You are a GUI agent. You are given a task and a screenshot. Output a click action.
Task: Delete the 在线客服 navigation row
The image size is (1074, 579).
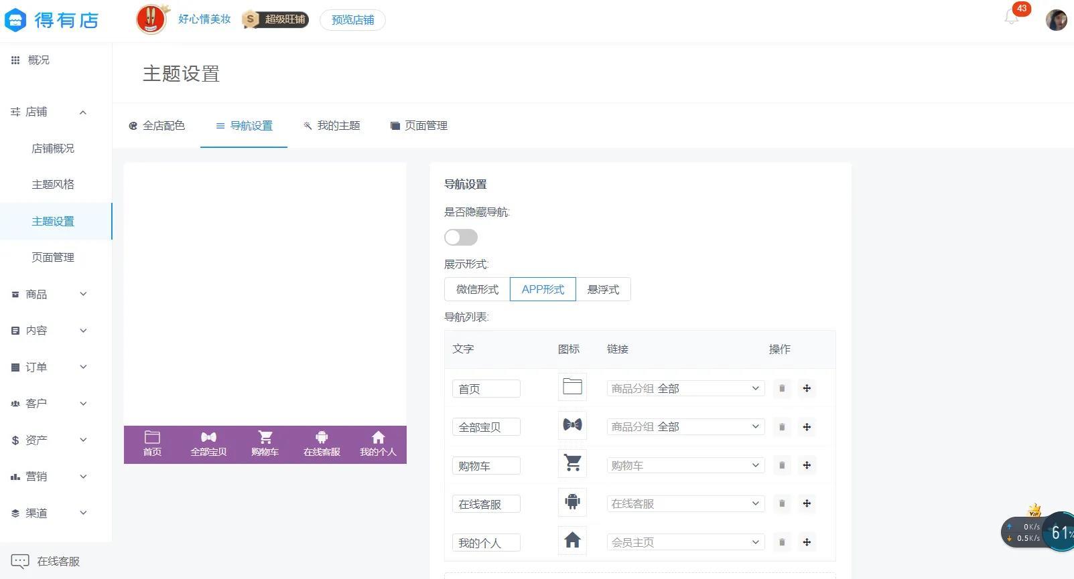[x=782, y=503]
